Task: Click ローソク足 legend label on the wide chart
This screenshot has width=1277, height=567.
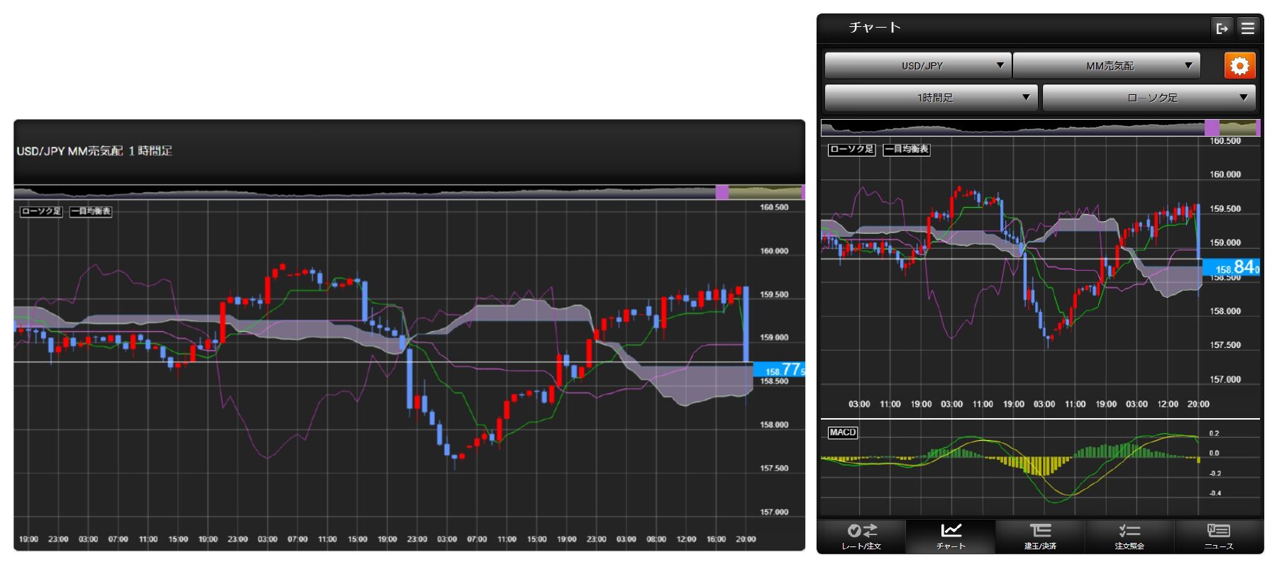Action: pos(41,211)
